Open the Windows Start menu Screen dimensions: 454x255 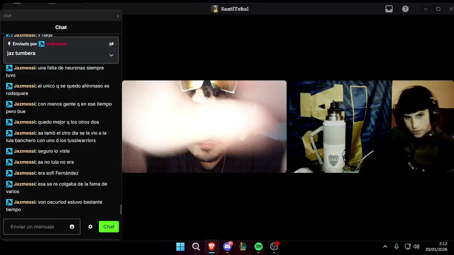click(181, 246)
